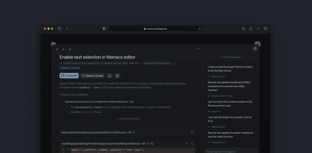Open more options for modeling/cpp file diff
The image size is (312, 153).
pos(187,144)
